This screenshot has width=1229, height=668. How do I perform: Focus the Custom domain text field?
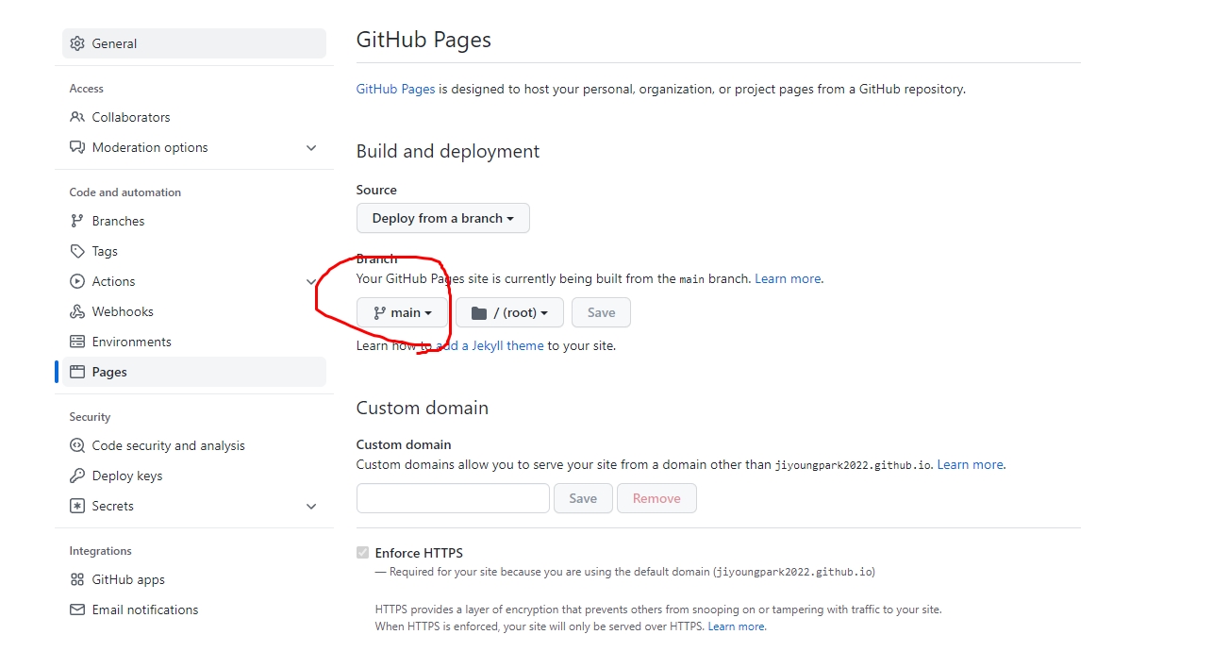[x=453, y=498]
